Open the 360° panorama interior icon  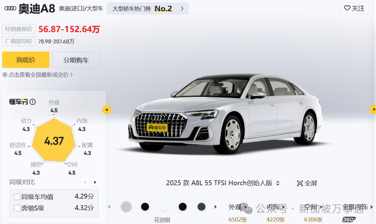pos(349,219)
